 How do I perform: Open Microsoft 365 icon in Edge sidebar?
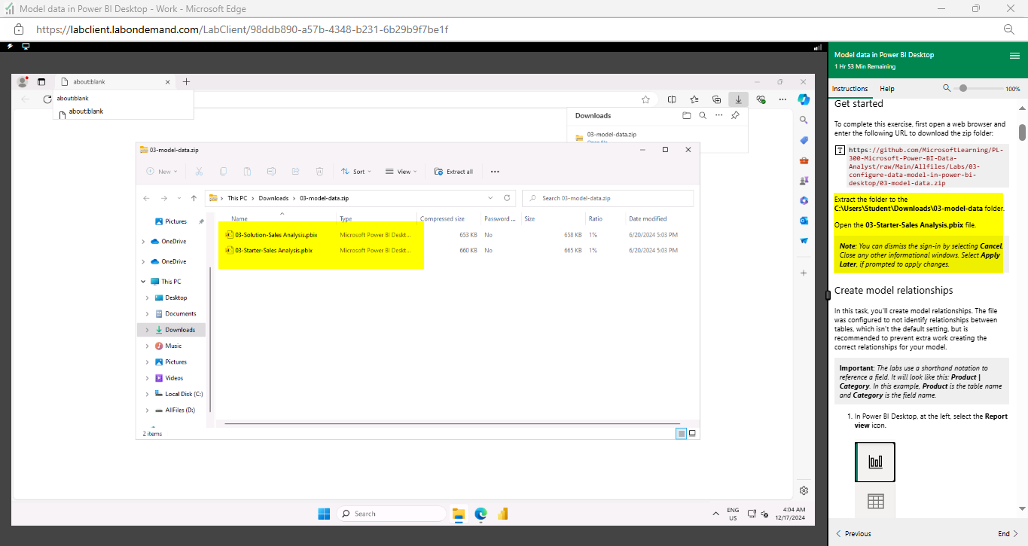(804, 200)
